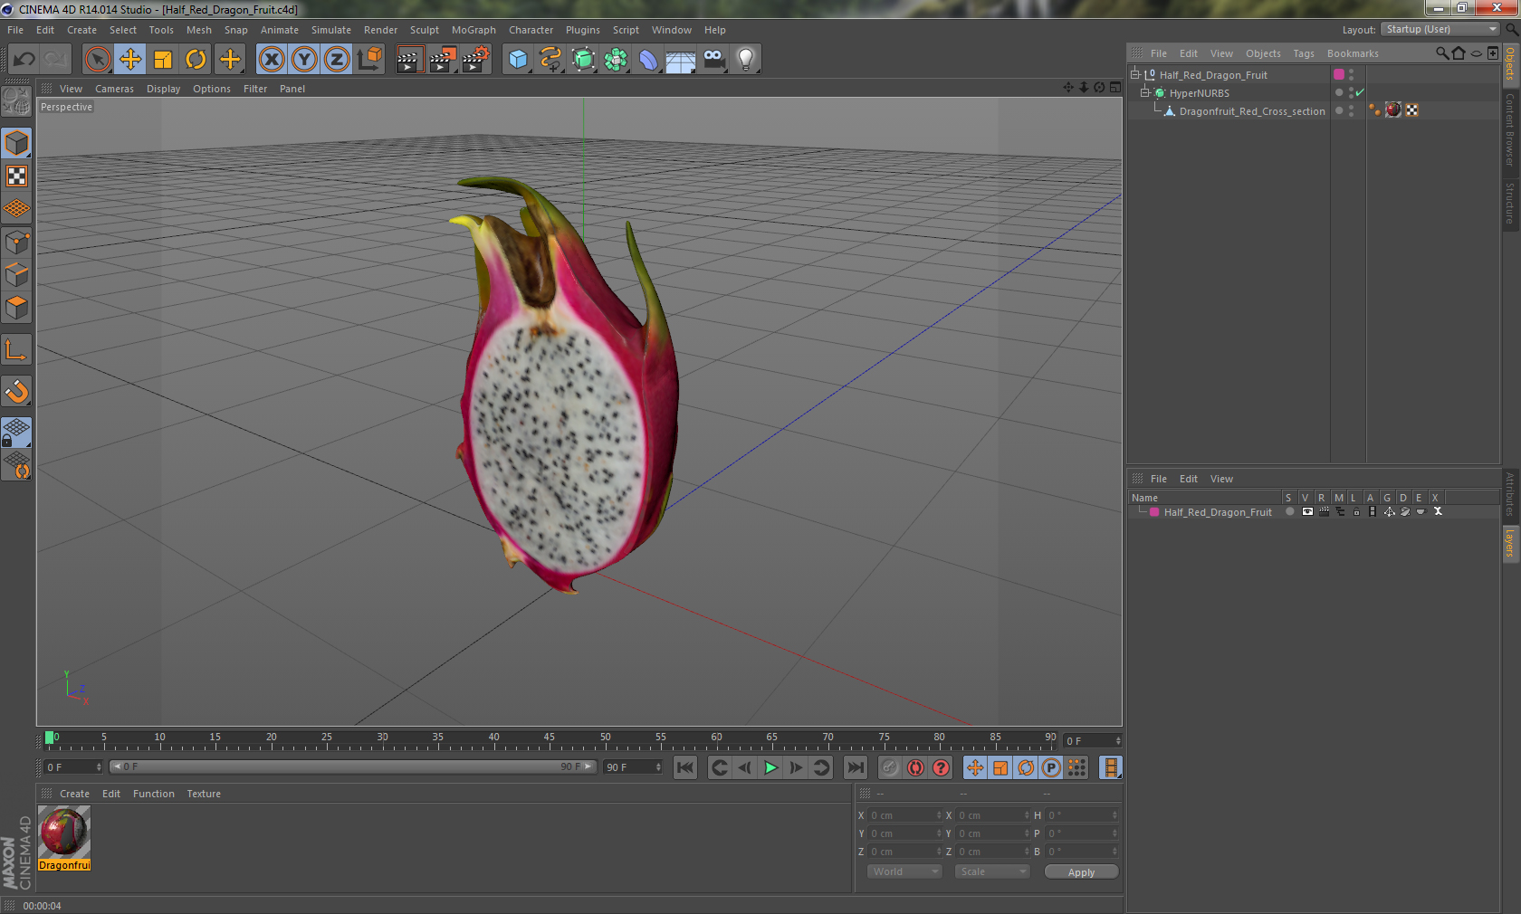Open the viewport Cameras menu

(x=114, y=89)
